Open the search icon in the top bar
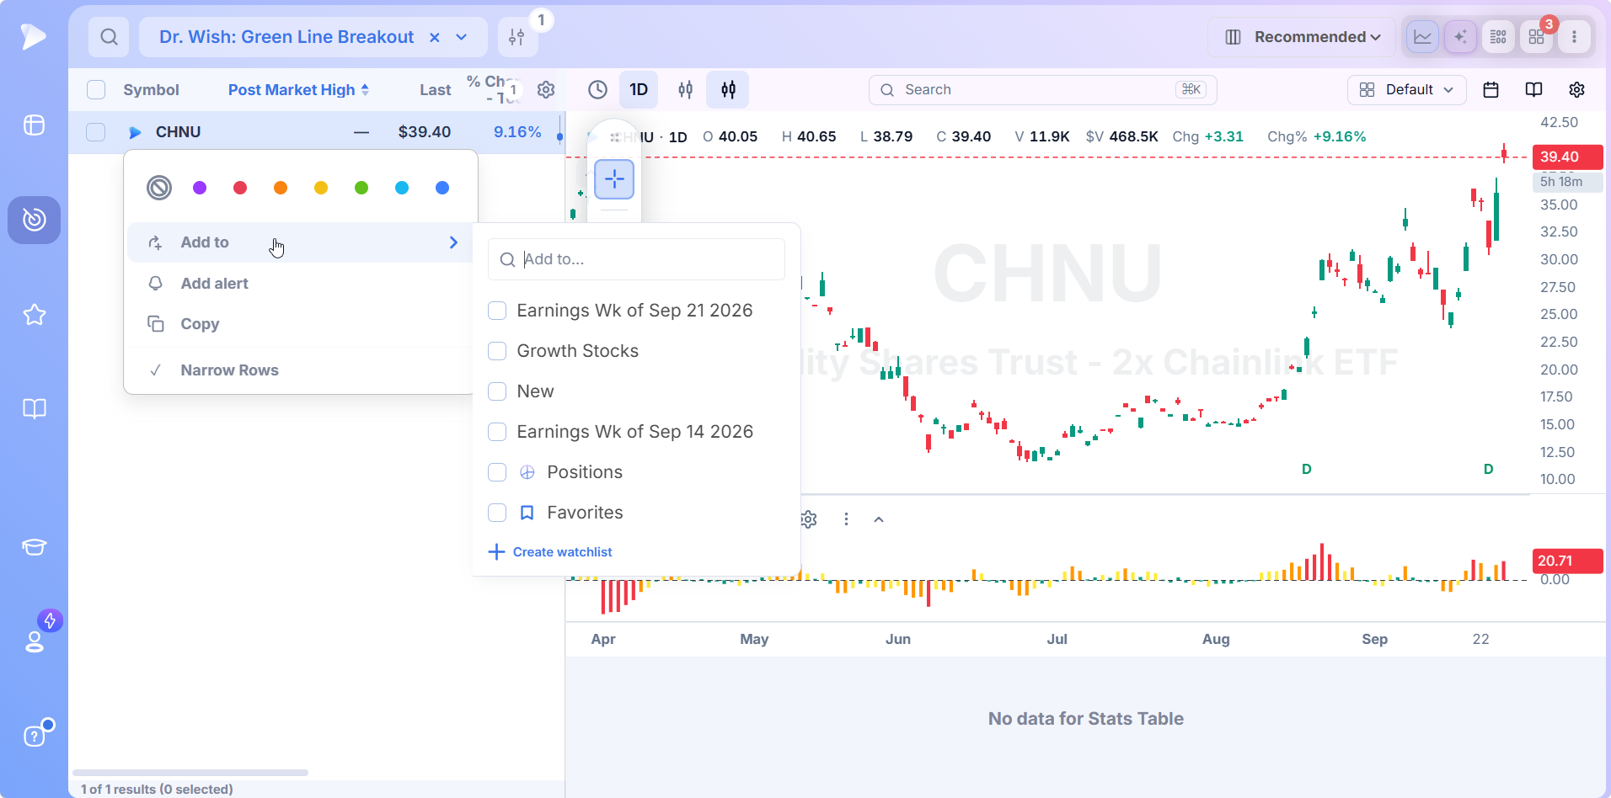Screen dimensions: 1611x798 pyautogui.click(x=109, y=37)
